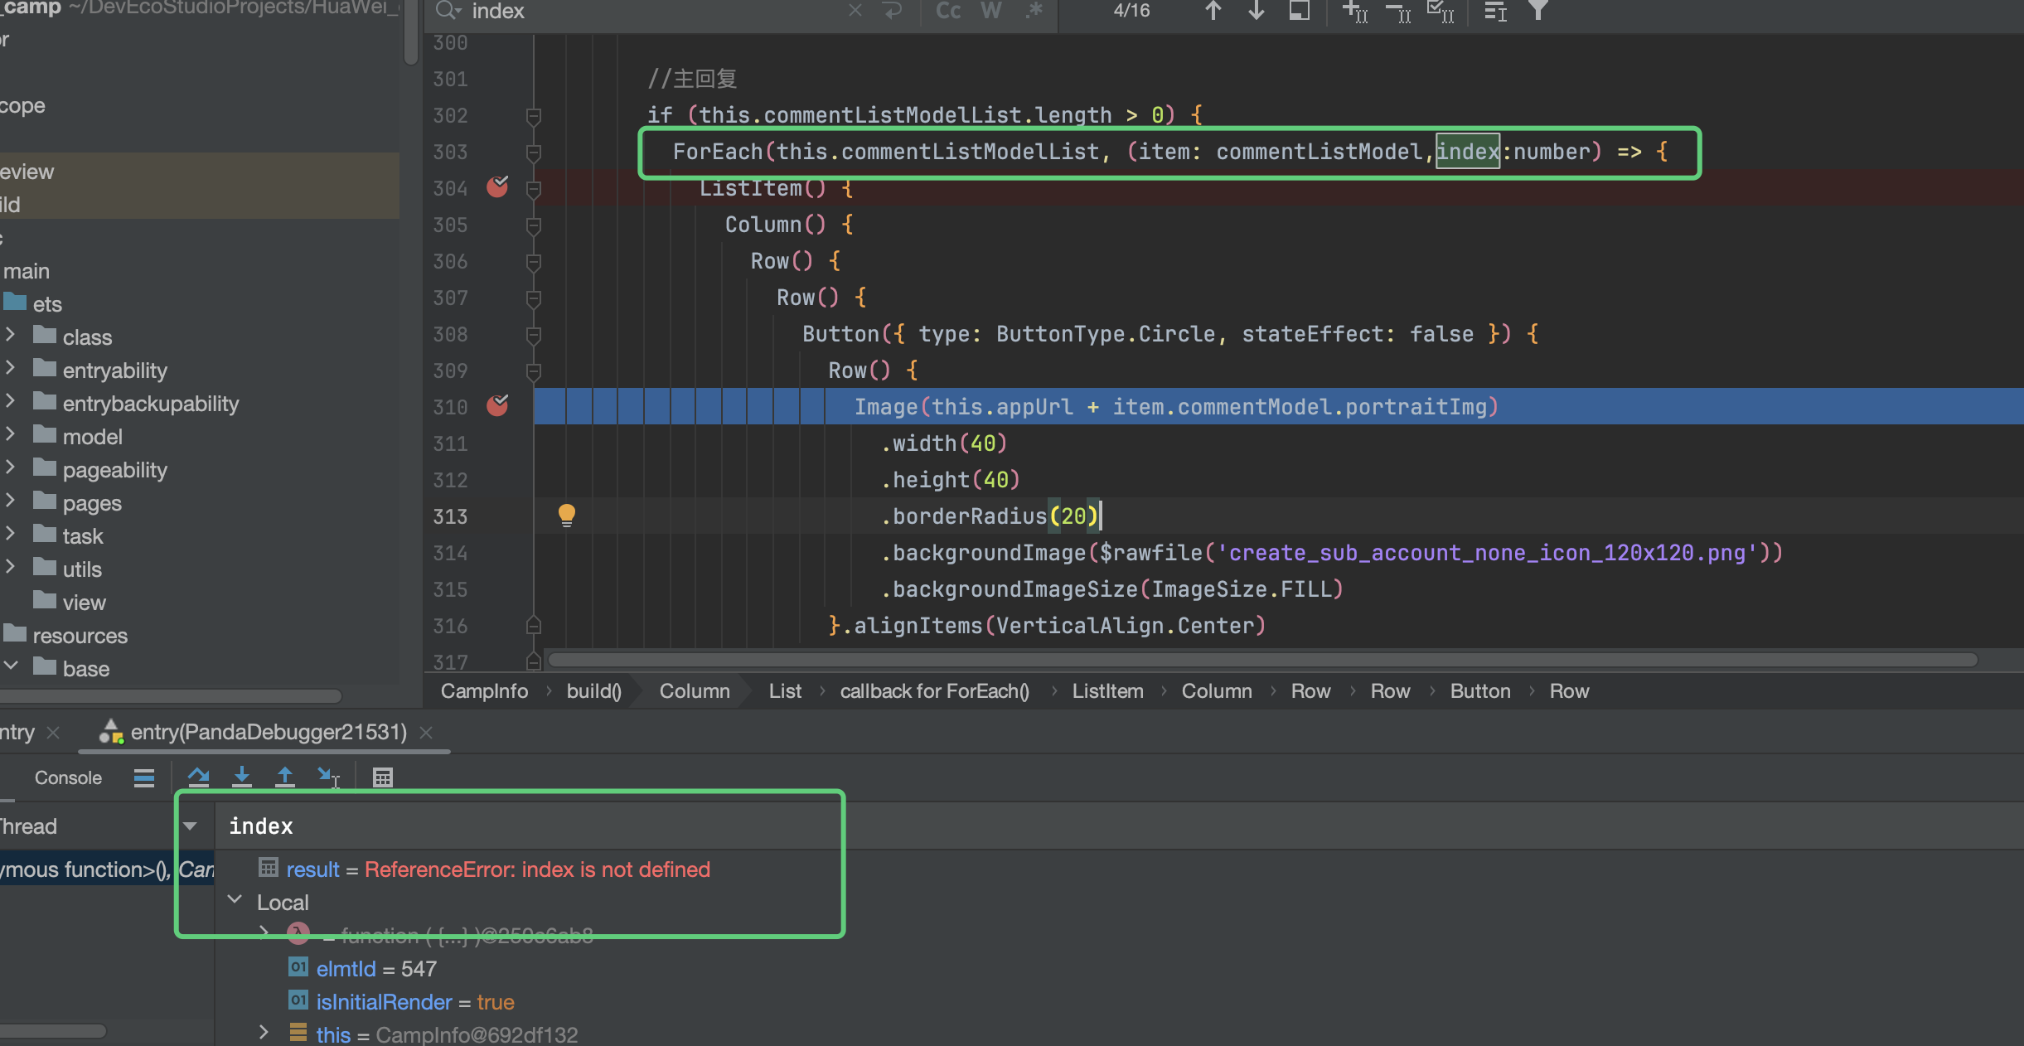The height and width of the screenshot is (1046, 2024).
Task: Click build() breadcrumb
Action: 593,691
